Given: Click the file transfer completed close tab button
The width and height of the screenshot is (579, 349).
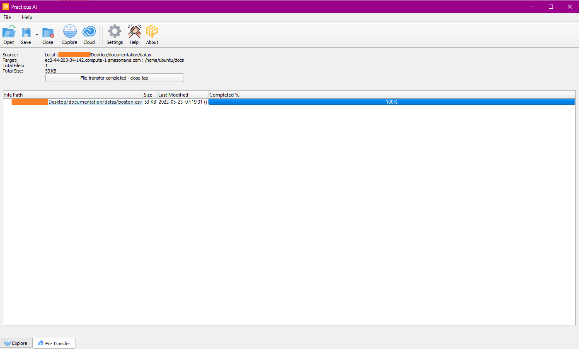Looking at the screenshot, I should click(114, 78).
